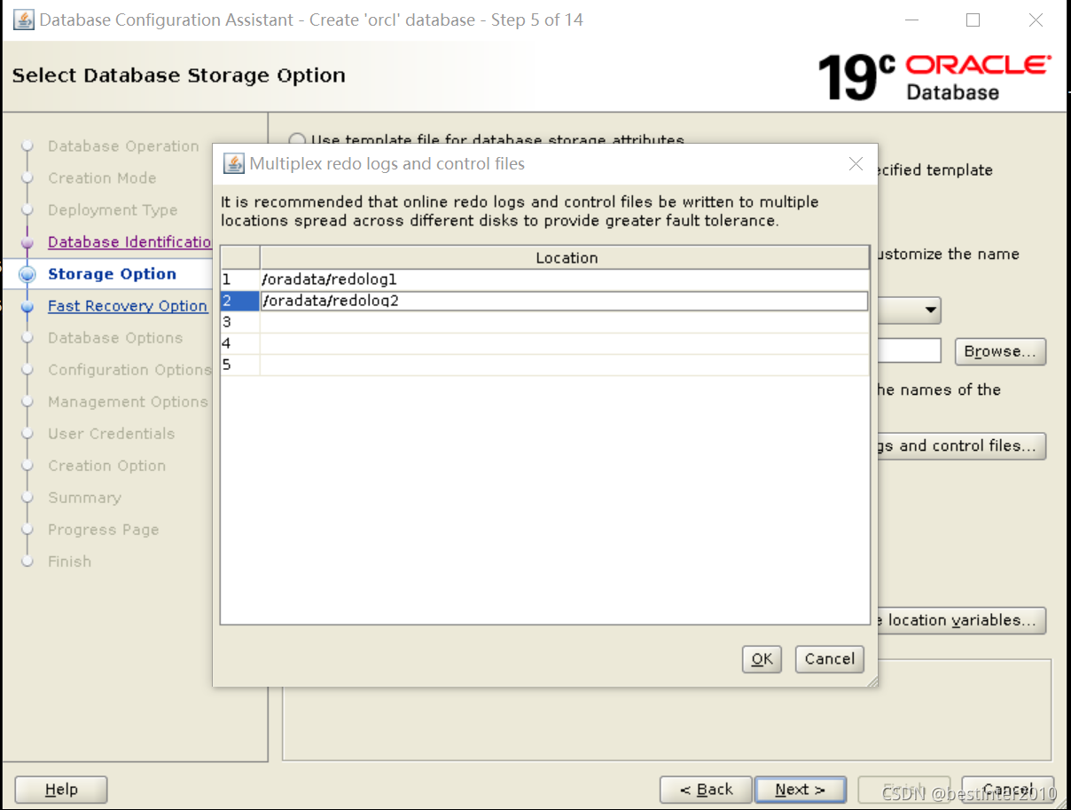Click the Configuration Options step
This screenshot has height=810, width=1071.
(x=129, y=370)
